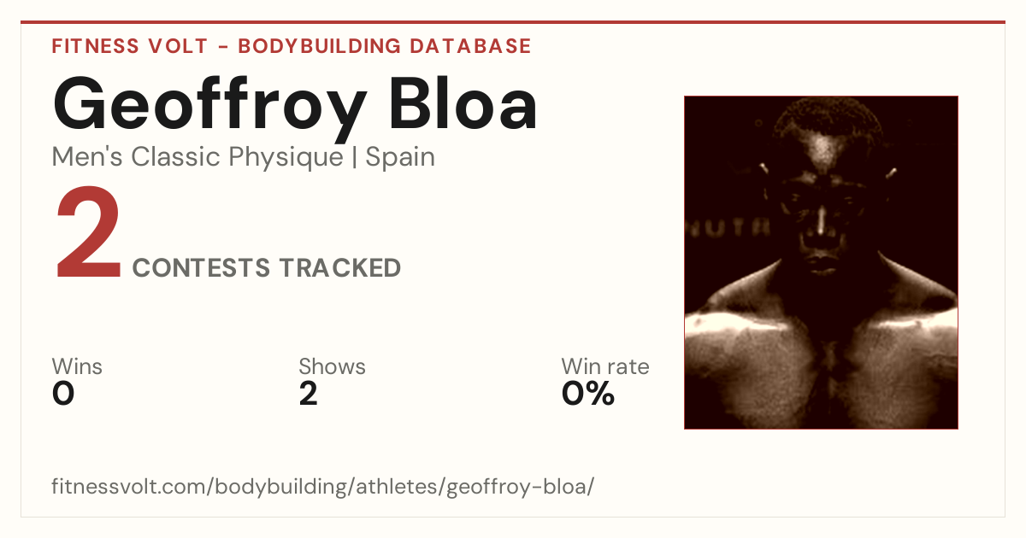This screenshot has height=538, width=1026.
Task: Click the large red number 2
Action: point(89,236)
